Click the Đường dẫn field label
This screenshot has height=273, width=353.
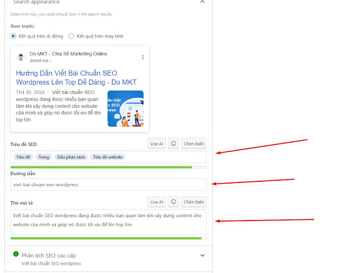tap(23, 174)
